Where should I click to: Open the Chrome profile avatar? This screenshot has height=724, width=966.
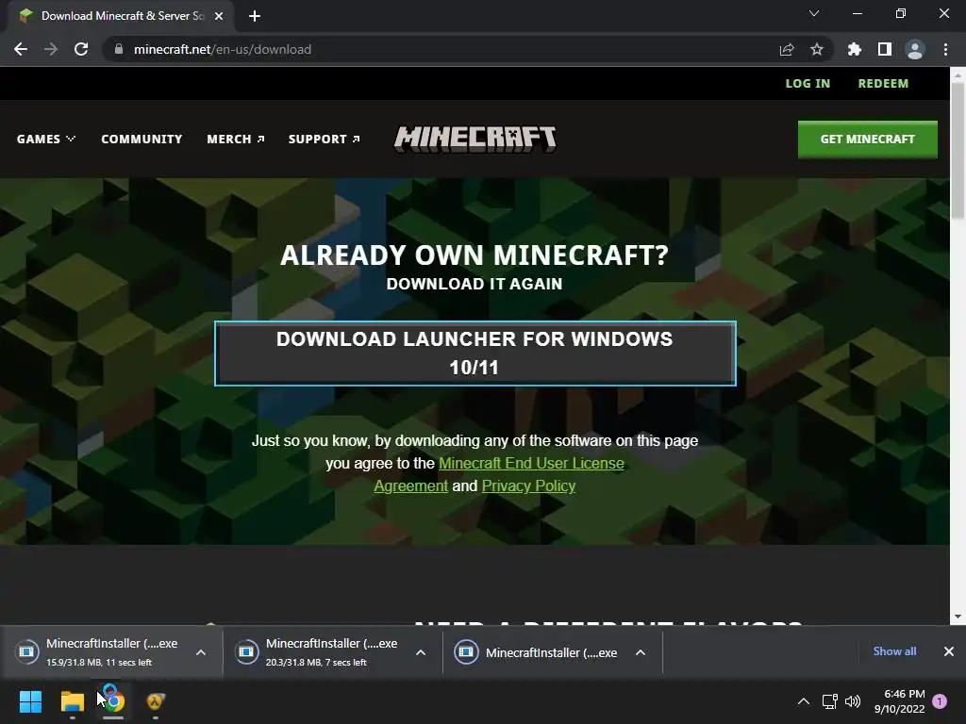point(915,49)
